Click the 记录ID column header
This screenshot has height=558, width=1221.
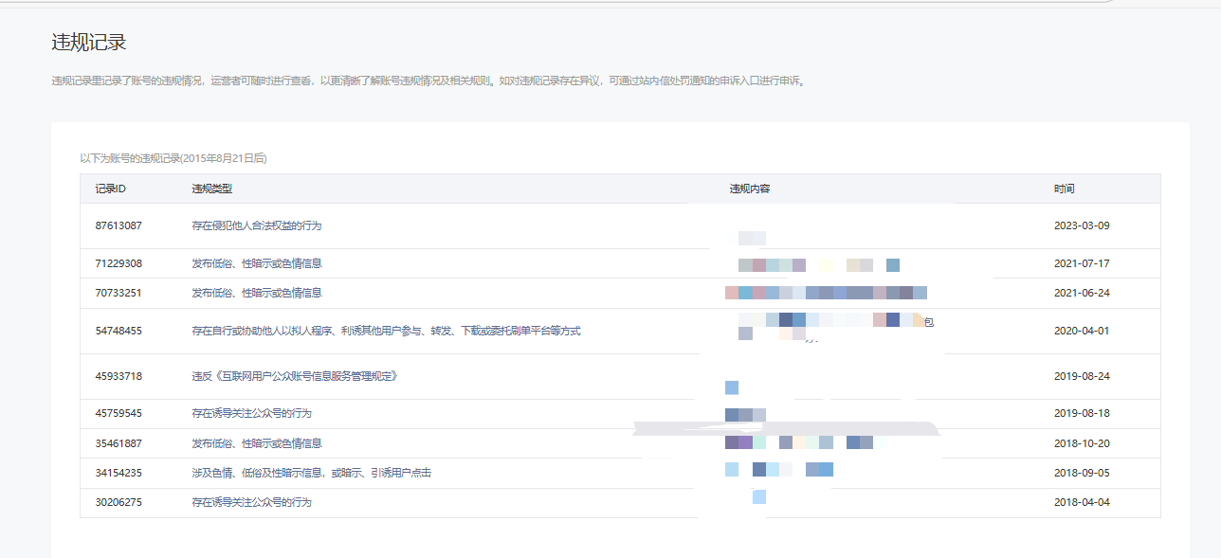(111, 189)
